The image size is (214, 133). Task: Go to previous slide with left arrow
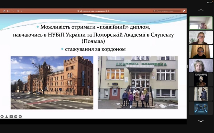(x=2, y=117)
